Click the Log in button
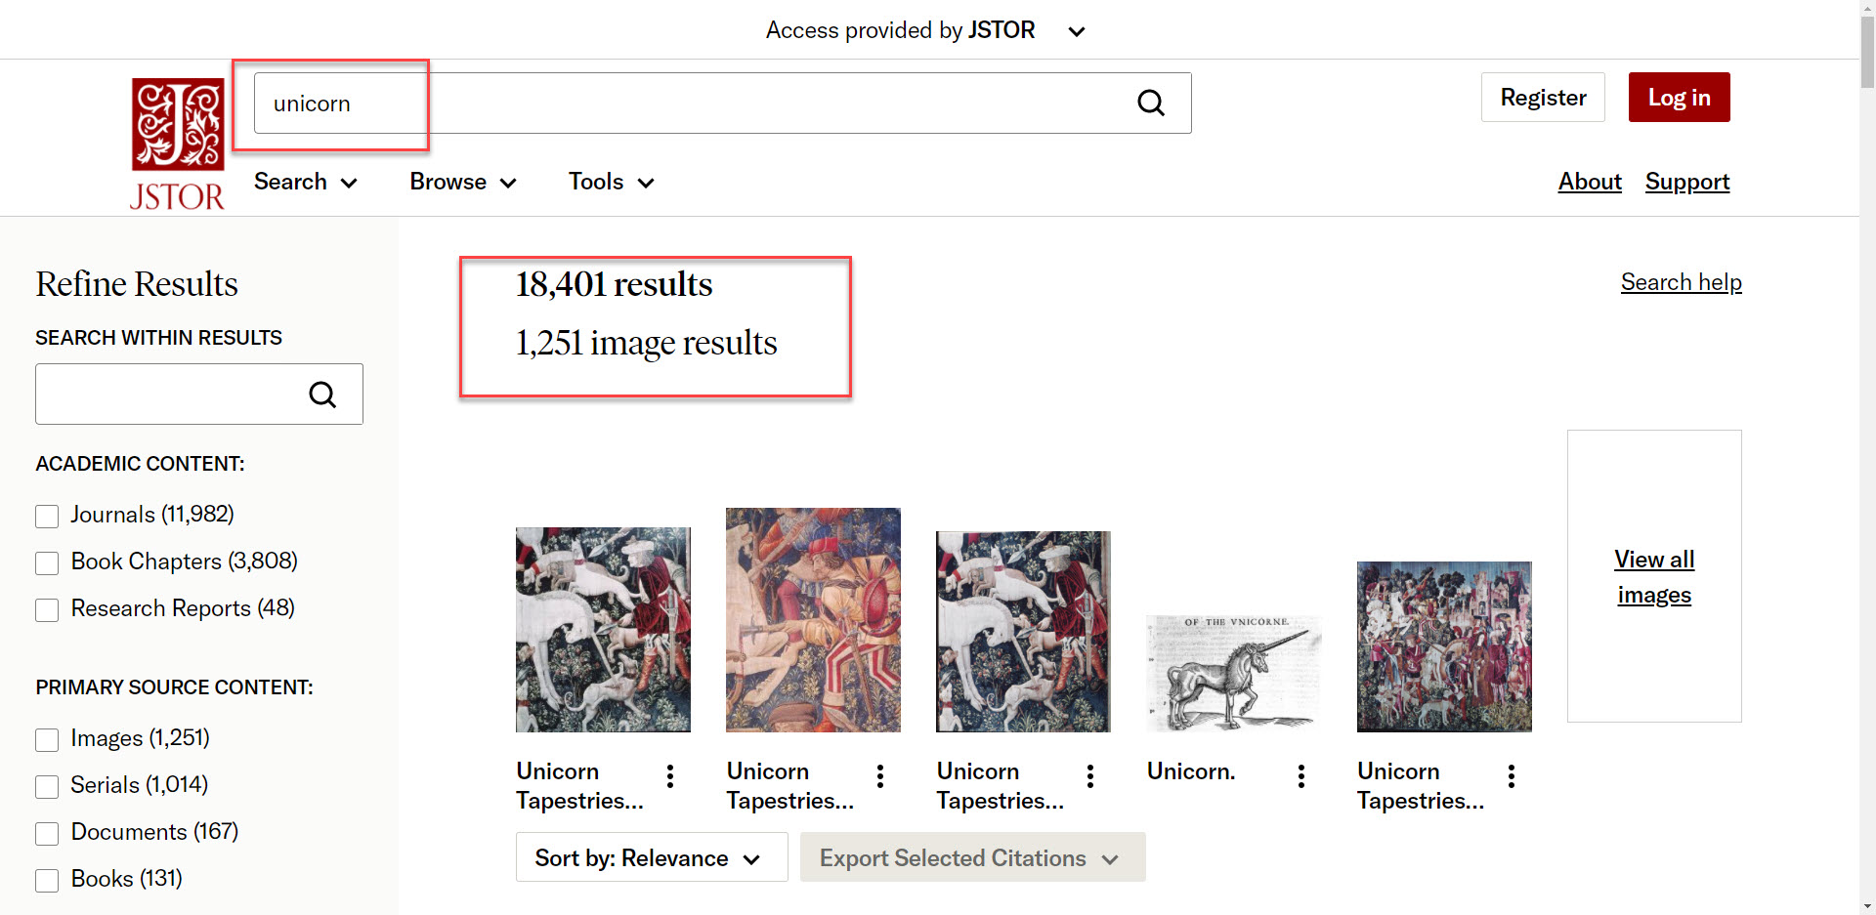Viewport: 1876px width, 915px height. point(1679,97)
